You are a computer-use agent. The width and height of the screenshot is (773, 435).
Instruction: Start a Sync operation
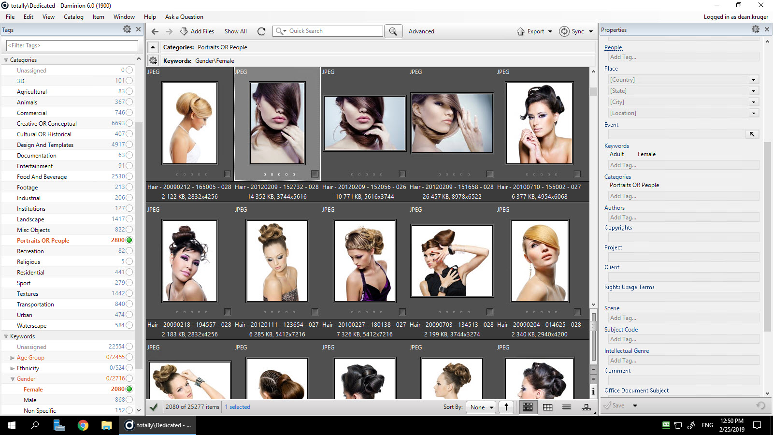point(576,31)
